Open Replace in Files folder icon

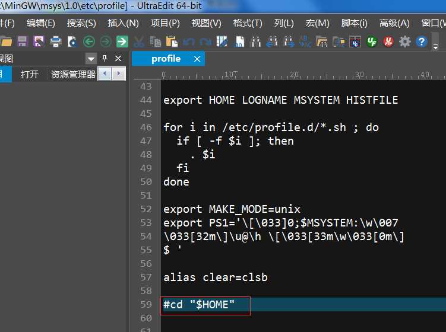pos(339,41)
